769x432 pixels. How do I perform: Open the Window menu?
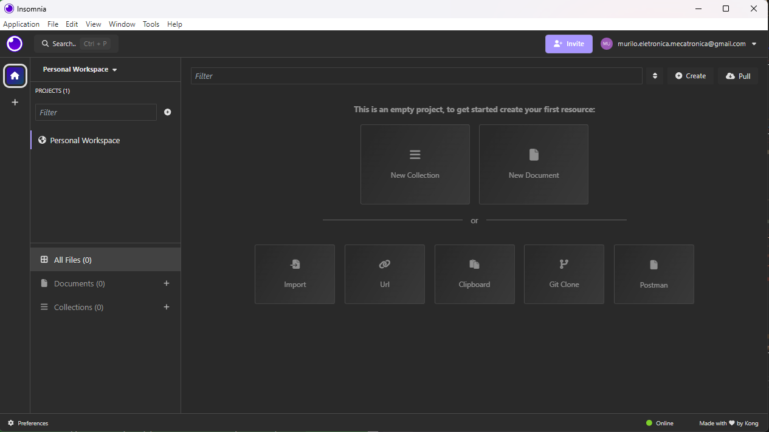[x=122, y=24]
